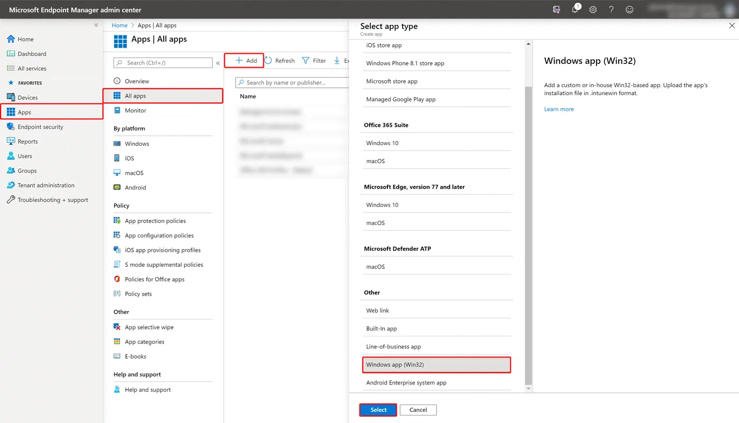Click the iOS platform device icon
The height and width of the screenshot is (423, 739).
(117, 158)
